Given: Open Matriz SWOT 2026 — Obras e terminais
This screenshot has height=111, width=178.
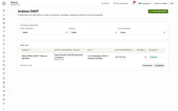Looking at the screenshot, I should (x=34, y=57).
